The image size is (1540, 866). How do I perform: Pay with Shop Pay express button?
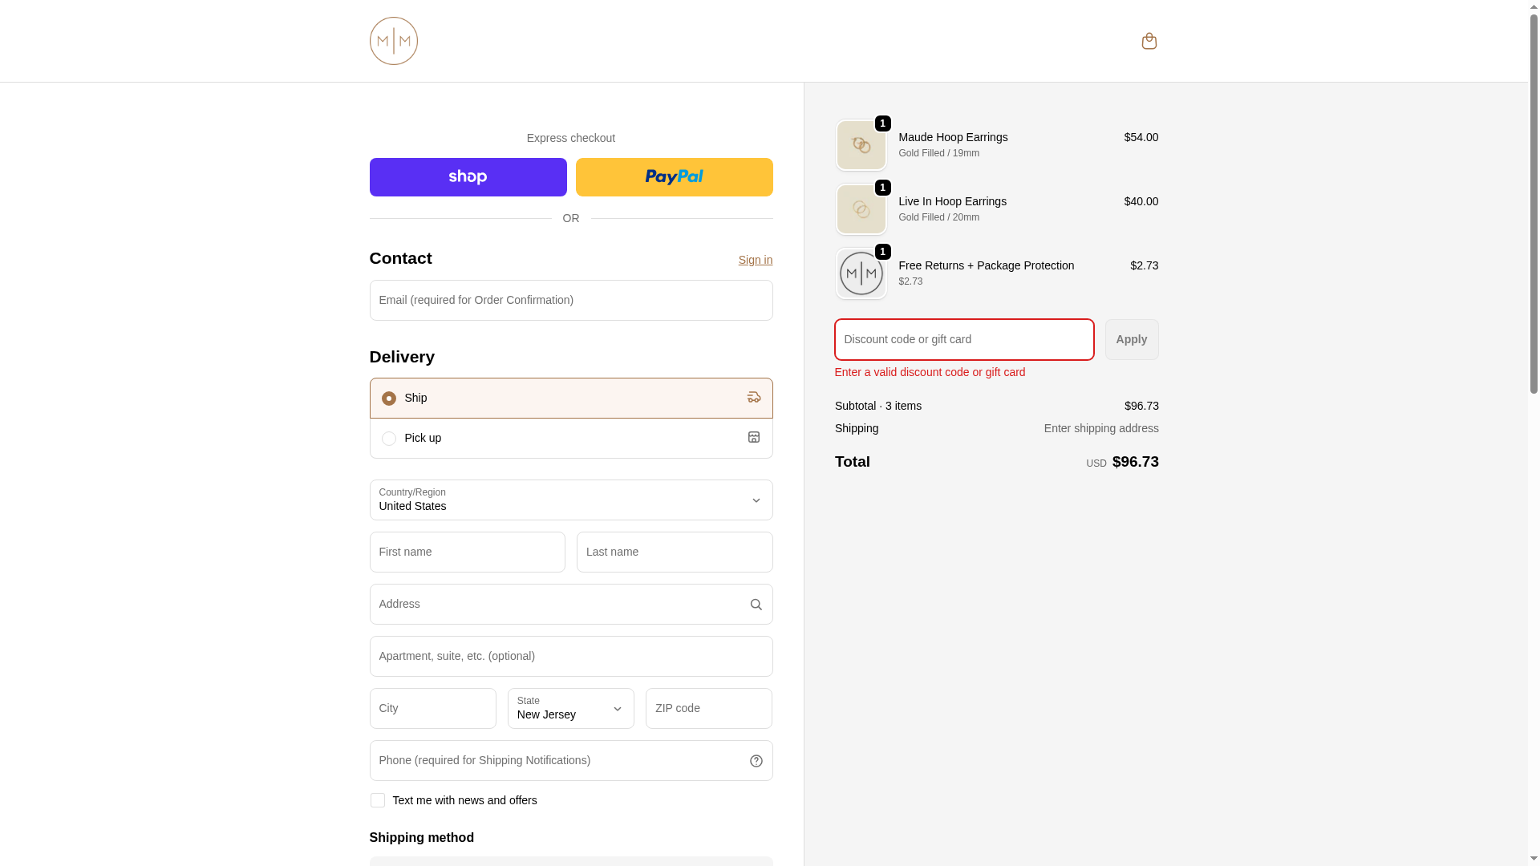tap(468, 177)
